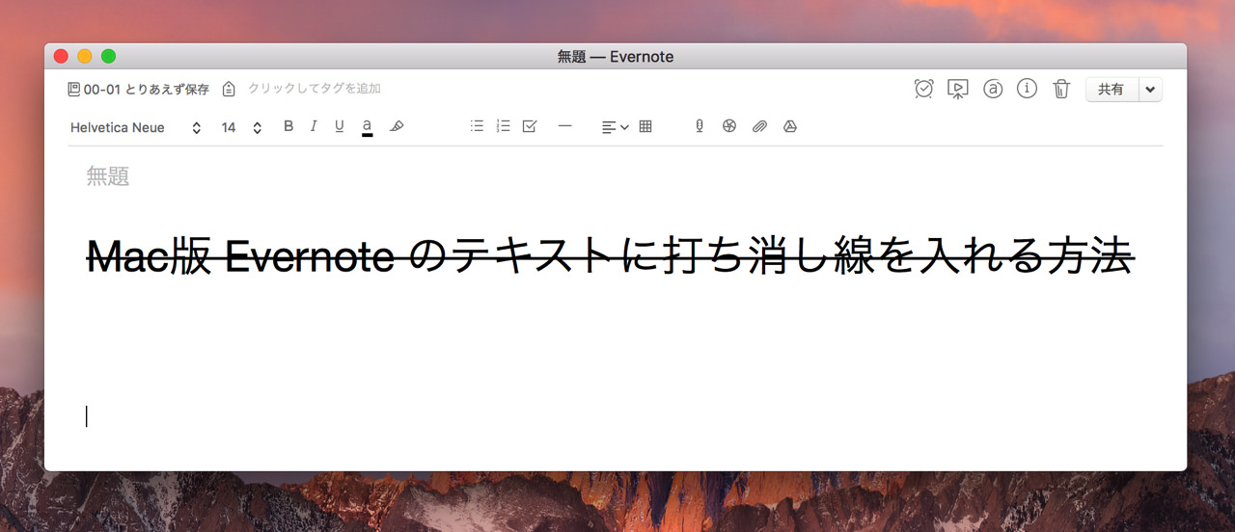The width and height of the screenshot is (1235, 532).
Task: Click the green full-screen button
Action: tap(109, 56)
